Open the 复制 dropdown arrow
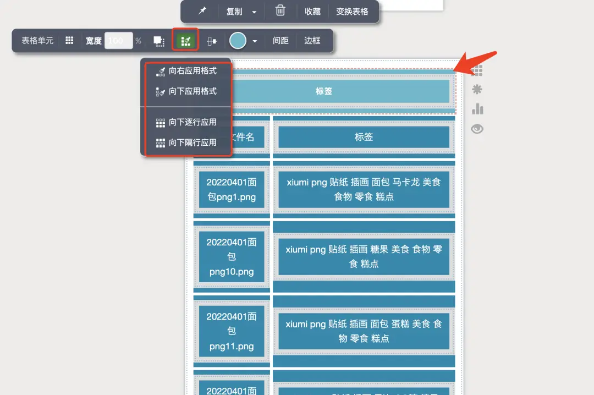 pos(254,12)
